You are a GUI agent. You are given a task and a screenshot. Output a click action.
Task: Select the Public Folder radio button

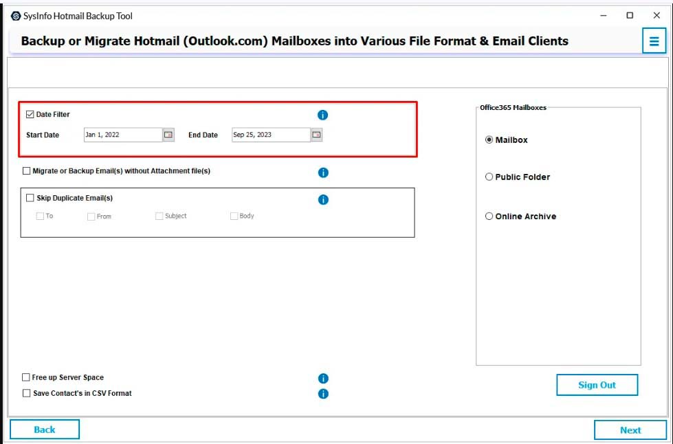pos(489,177)
